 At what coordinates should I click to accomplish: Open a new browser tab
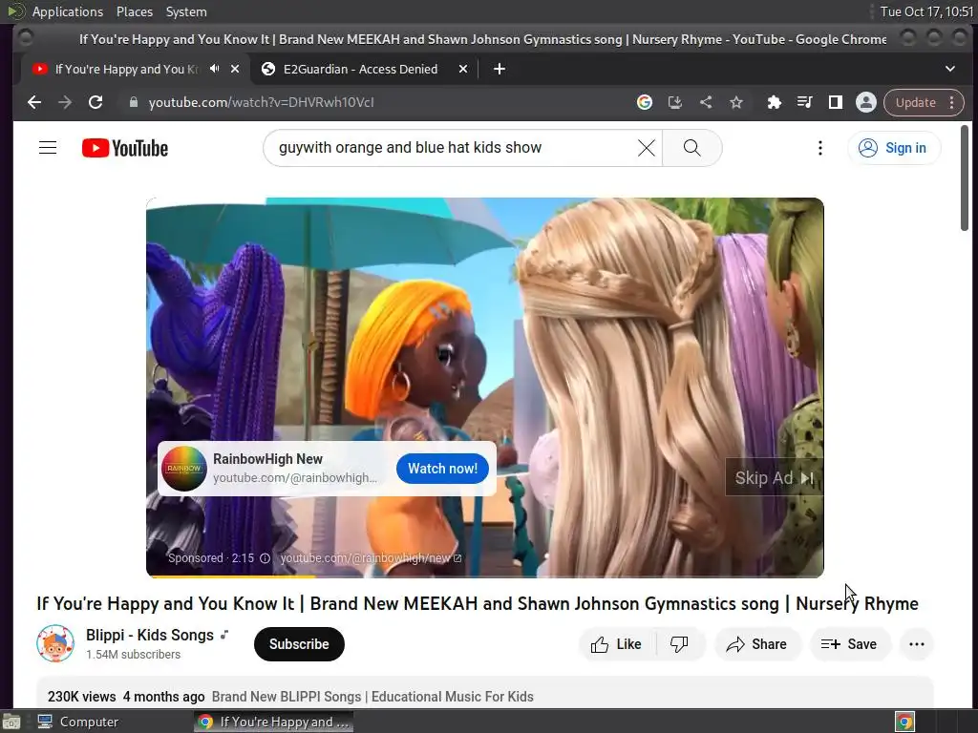tap(499, 69)
